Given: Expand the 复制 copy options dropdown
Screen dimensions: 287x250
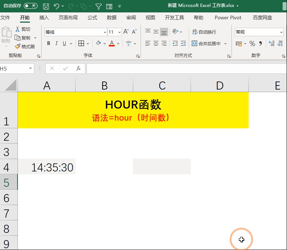Looking at the screenshot, I should click(35, 38).
